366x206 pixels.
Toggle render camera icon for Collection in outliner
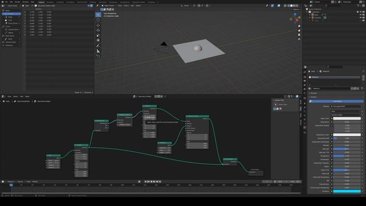click(x=364, y=12)
